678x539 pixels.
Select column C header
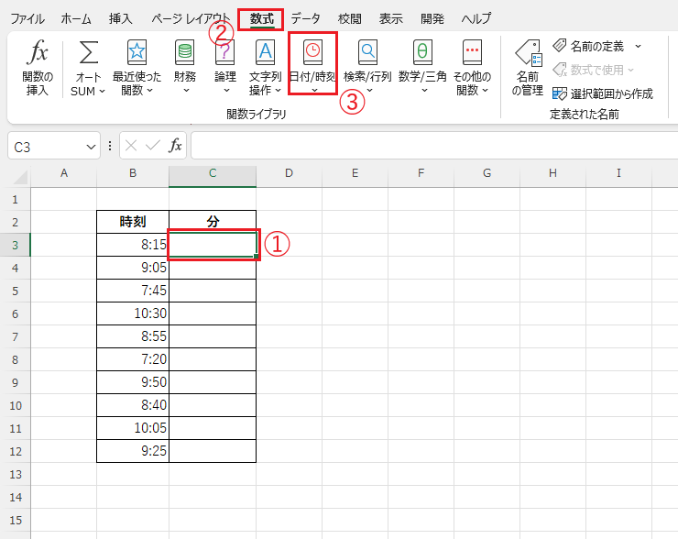pyautogui.click(x=213, y=173)
